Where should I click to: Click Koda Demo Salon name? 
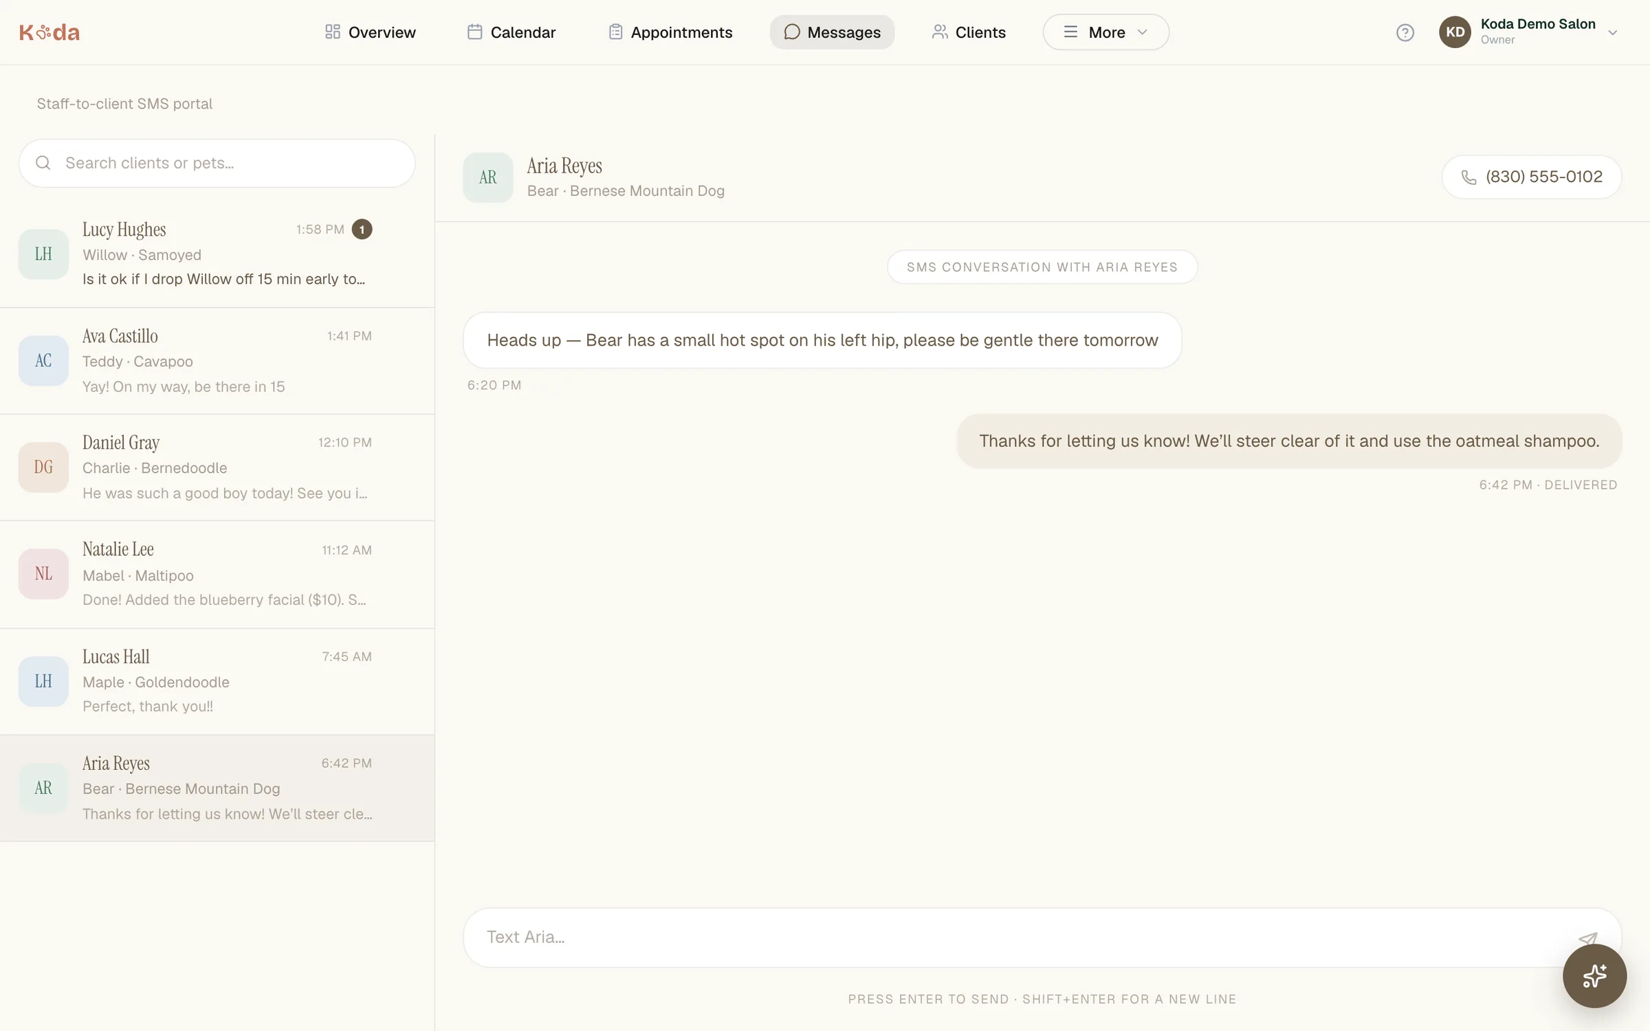pyautogui.click(x=1538, y=24)
